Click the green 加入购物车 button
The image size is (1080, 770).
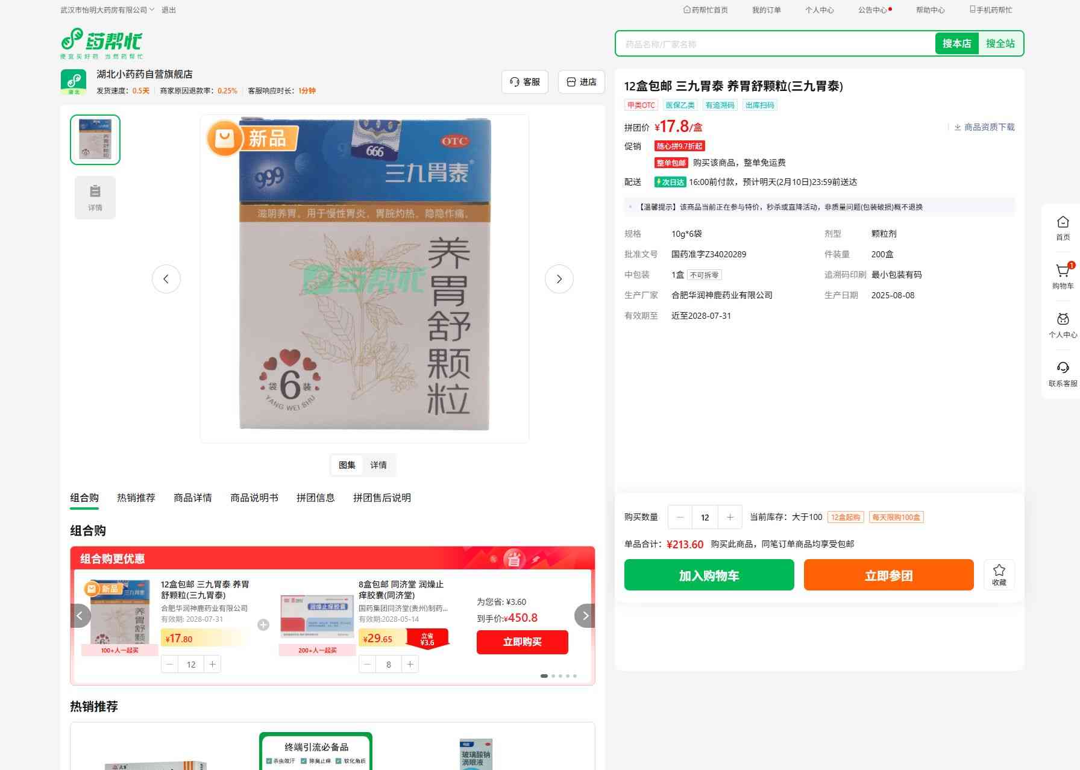709,575
